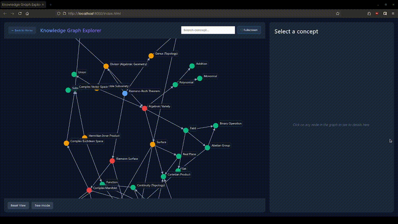The height and width of the screenshot is (224, 398).
Task: Select the Binary Operation node
Action: (215, 126)
